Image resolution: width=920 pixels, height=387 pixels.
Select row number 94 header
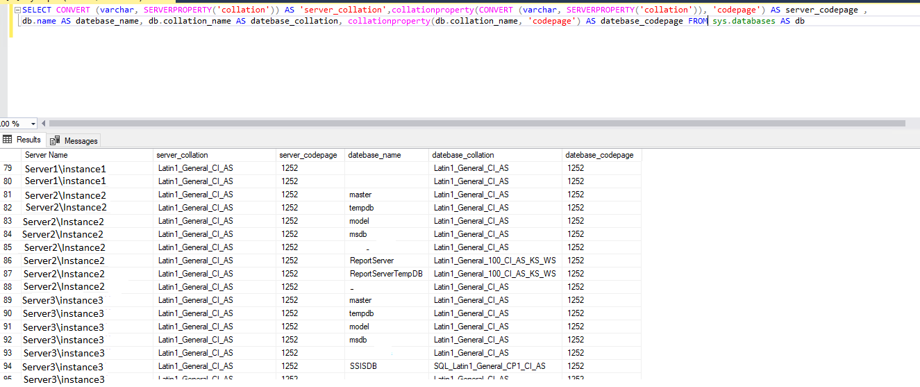(10, 366)
